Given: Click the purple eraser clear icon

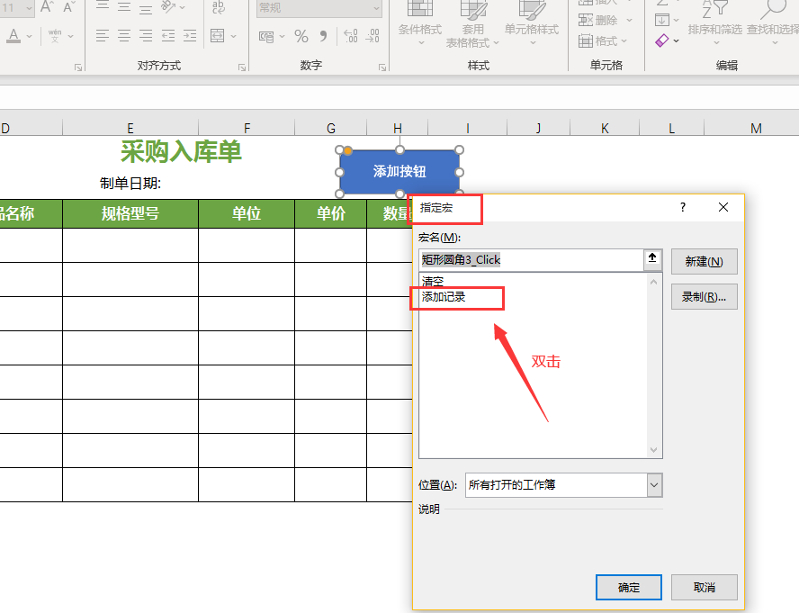Looking at the screenshot, I should pyautogui.click(x=662, y=41).
